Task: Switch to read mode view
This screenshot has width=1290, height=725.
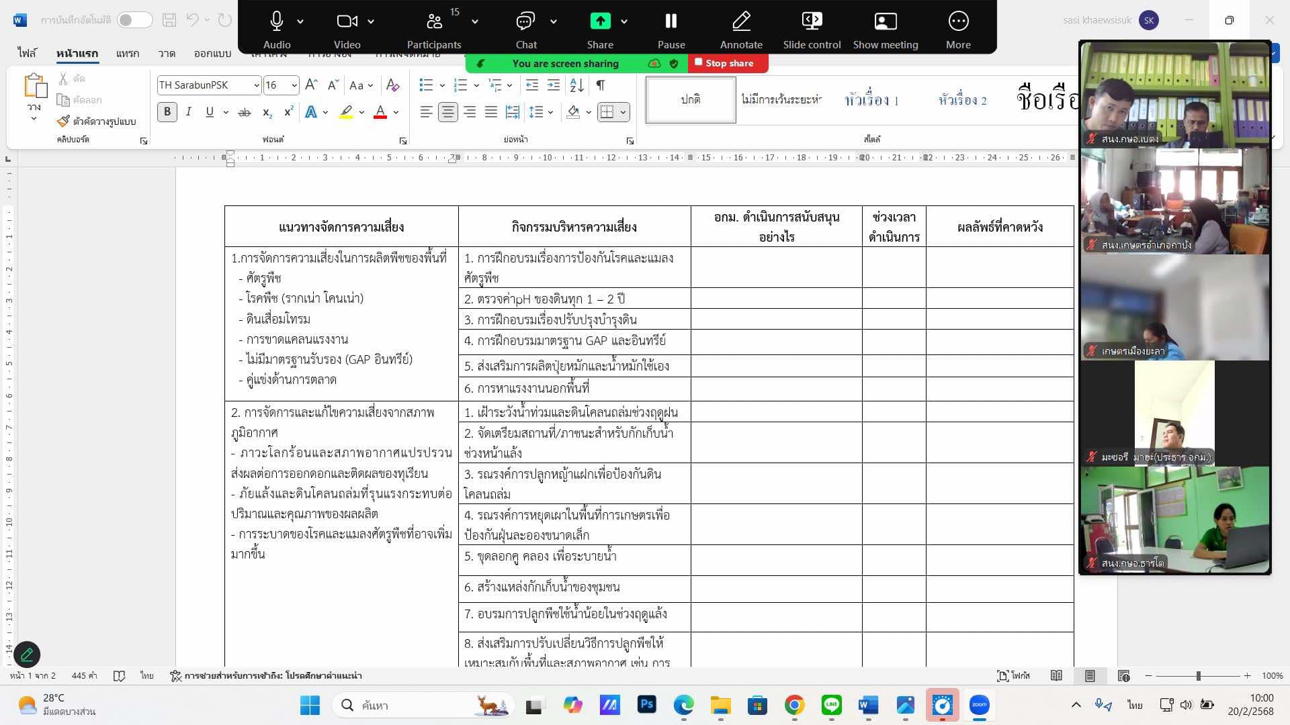Action: point(1056,675)
